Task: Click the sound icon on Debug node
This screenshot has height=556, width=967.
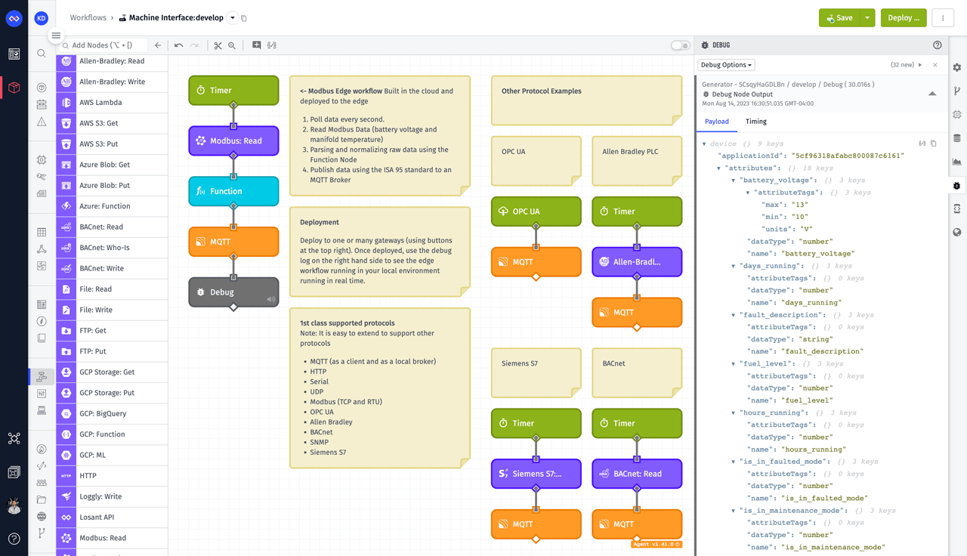Action: [270, 299]
